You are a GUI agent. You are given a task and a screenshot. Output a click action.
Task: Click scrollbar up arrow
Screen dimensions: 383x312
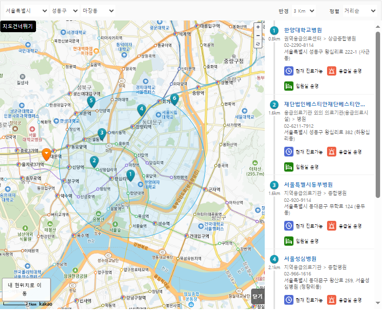(x=378, y=26)
